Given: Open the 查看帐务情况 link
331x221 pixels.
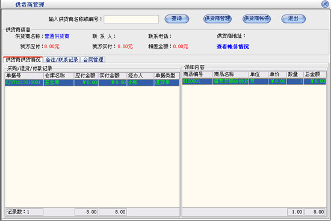Looking at the screenshot, I should tap(233, 47).
